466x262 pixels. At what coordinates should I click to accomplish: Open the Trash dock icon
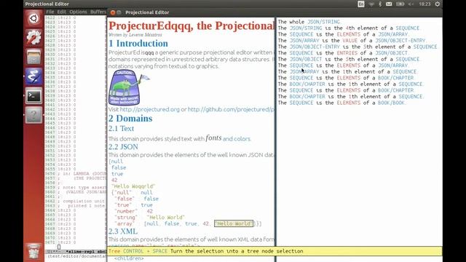click(33, 251)
